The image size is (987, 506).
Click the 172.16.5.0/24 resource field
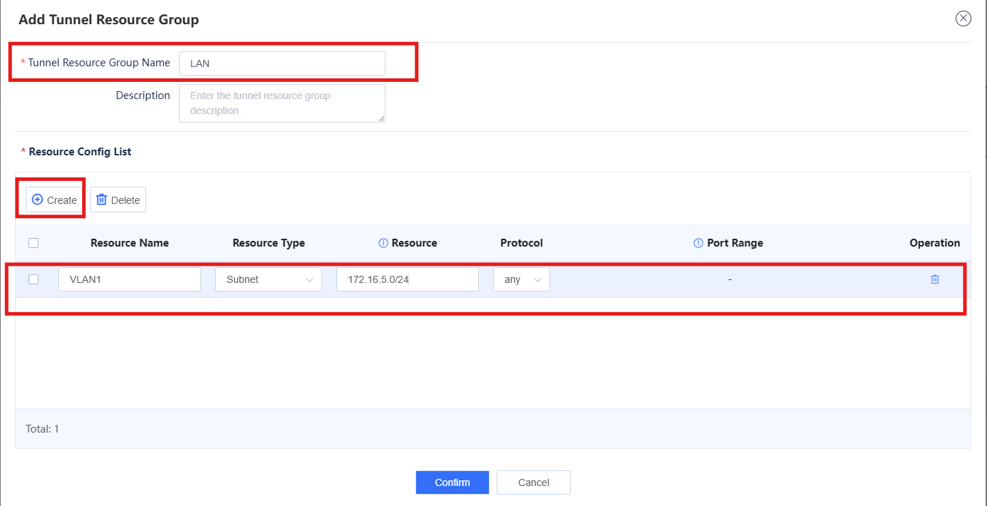(x=408, y=279)
